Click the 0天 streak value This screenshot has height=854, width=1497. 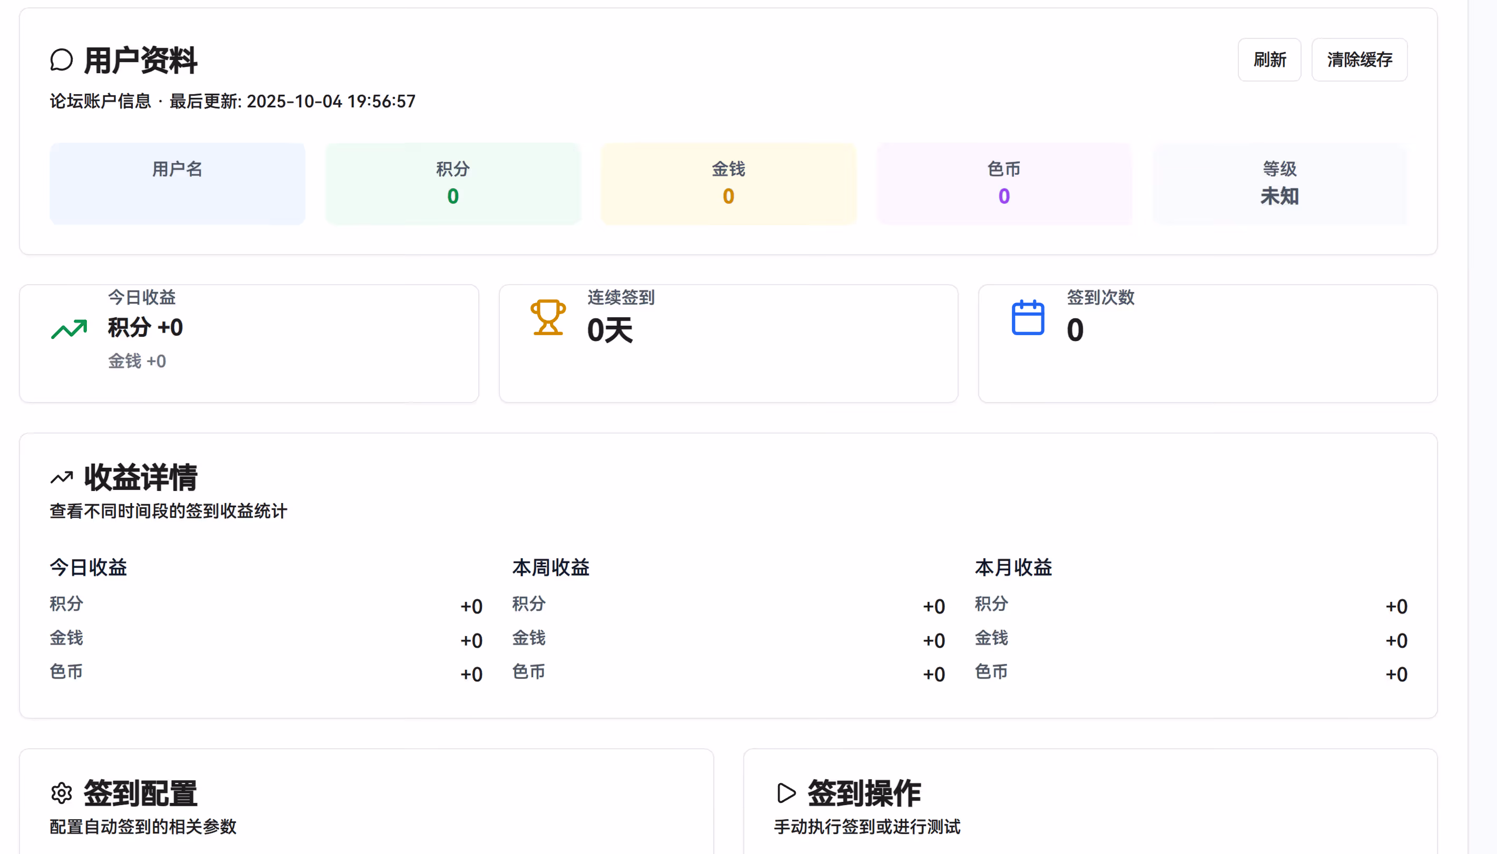[609, 329]
